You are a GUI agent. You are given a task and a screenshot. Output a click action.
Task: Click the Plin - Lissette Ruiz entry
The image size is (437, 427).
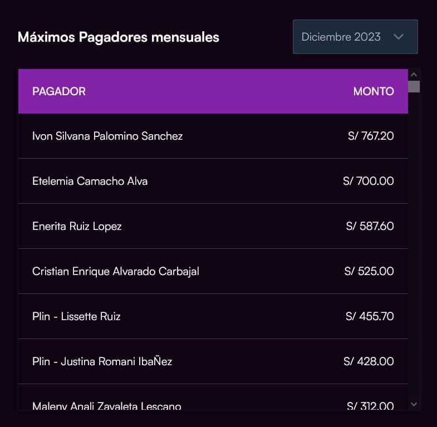(76, 316)
